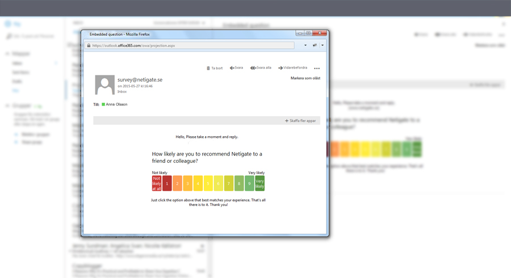Click the 'How likely are you' question text
511x278 pixels.
(207, 157)
